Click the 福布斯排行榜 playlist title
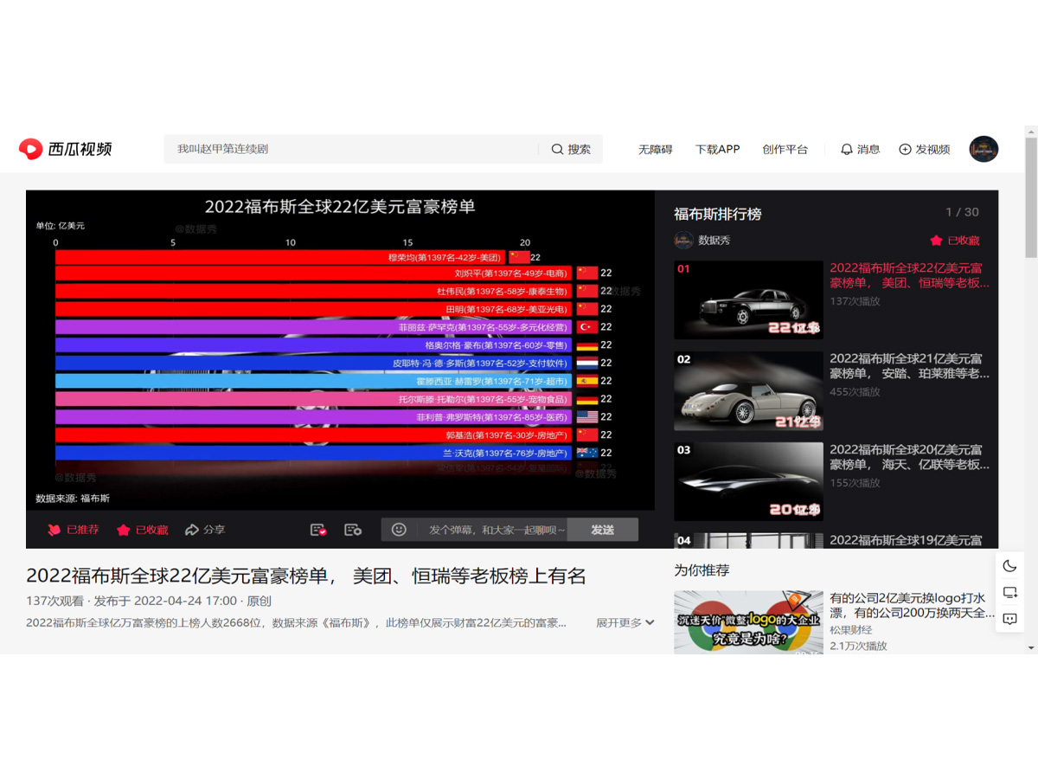Screen dimensions: 1038x779 coord(717,214)
